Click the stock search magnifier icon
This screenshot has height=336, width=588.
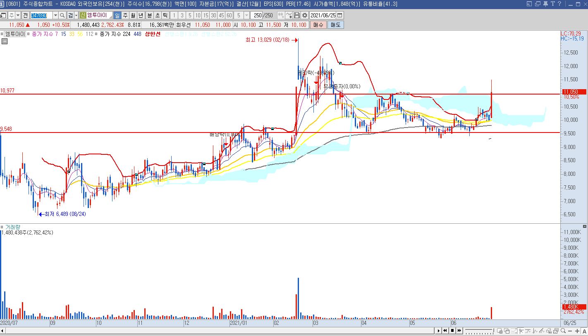pos(62,15)
